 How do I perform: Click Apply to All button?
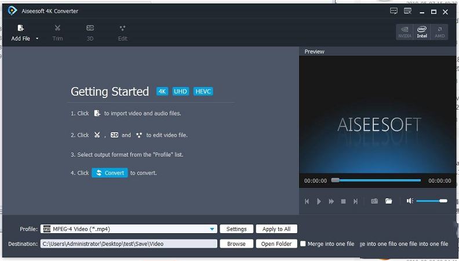tap(276, 229)
